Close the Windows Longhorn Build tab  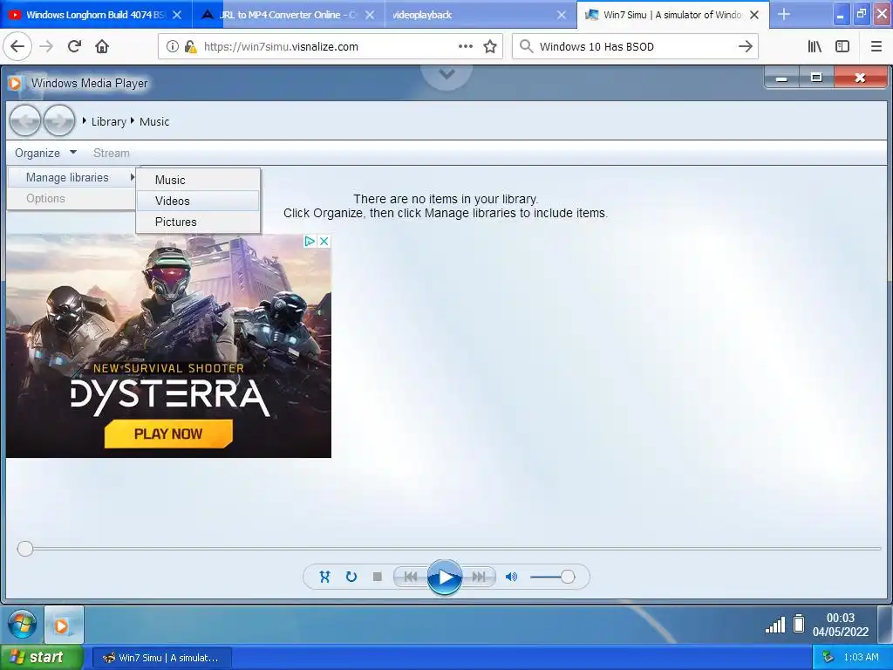[x=177, y=15]
